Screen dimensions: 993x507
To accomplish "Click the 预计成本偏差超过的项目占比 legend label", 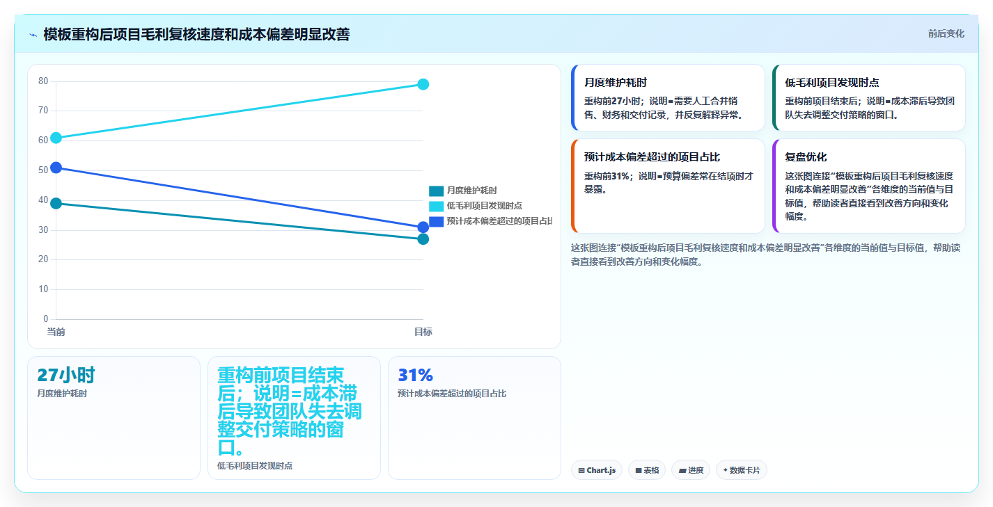I will click(x=500, y=221).
